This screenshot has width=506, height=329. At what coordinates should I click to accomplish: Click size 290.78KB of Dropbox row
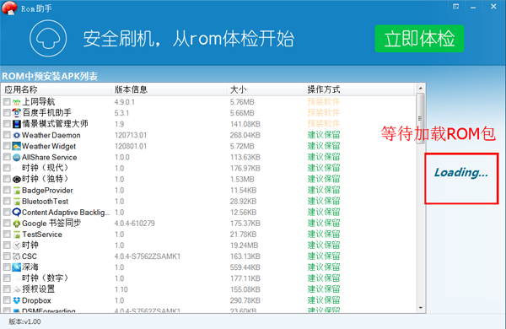[x=245, y=300]
